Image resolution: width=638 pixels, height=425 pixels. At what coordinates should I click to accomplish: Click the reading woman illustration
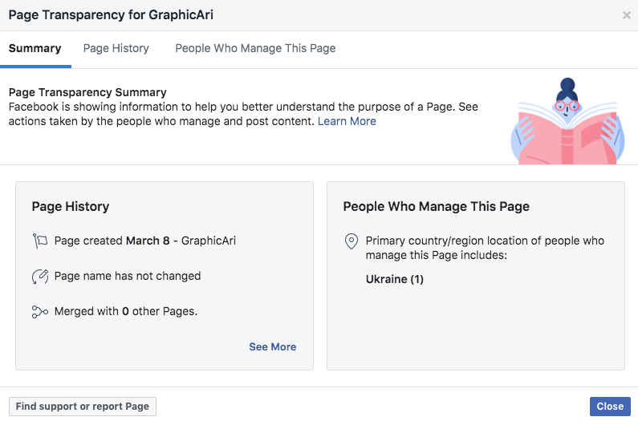567,121
